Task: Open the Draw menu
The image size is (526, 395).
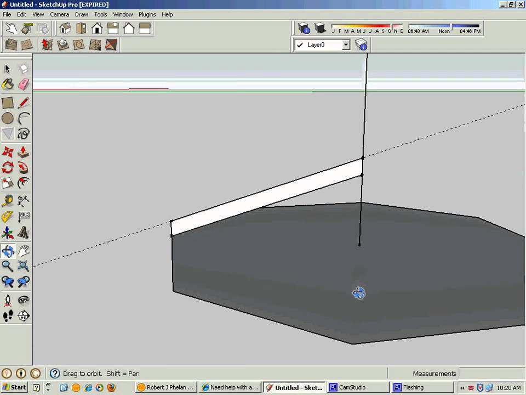Action: (x=81, y=14)
